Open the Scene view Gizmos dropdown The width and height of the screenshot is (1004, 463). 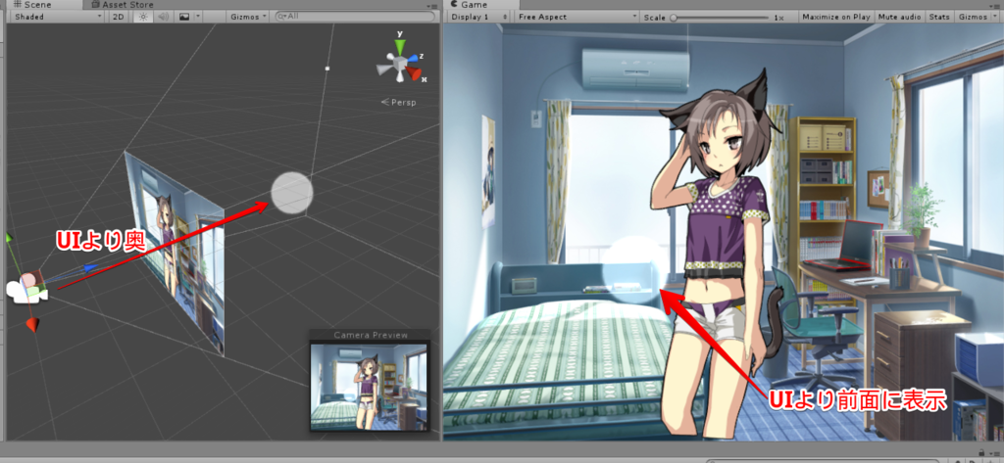(x=248, y=17)
